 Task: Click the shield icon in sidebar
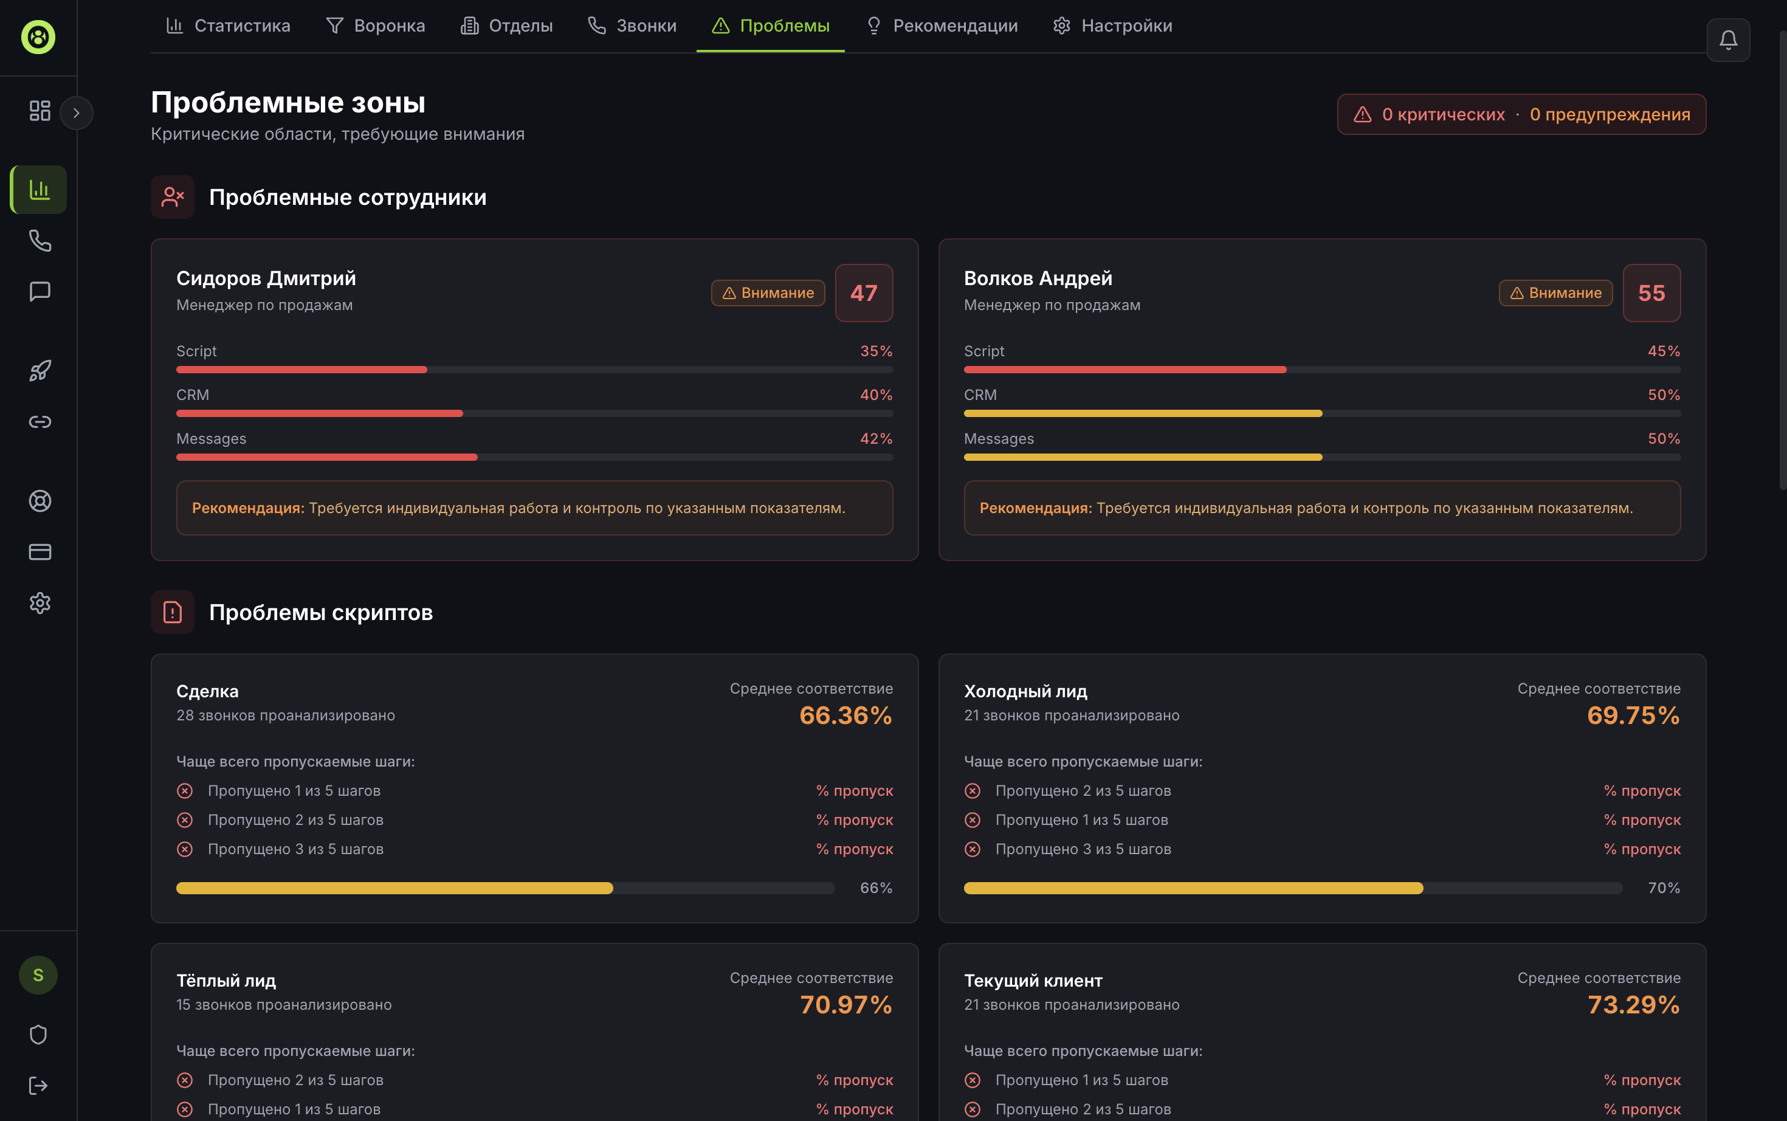tap(38, 1034)
